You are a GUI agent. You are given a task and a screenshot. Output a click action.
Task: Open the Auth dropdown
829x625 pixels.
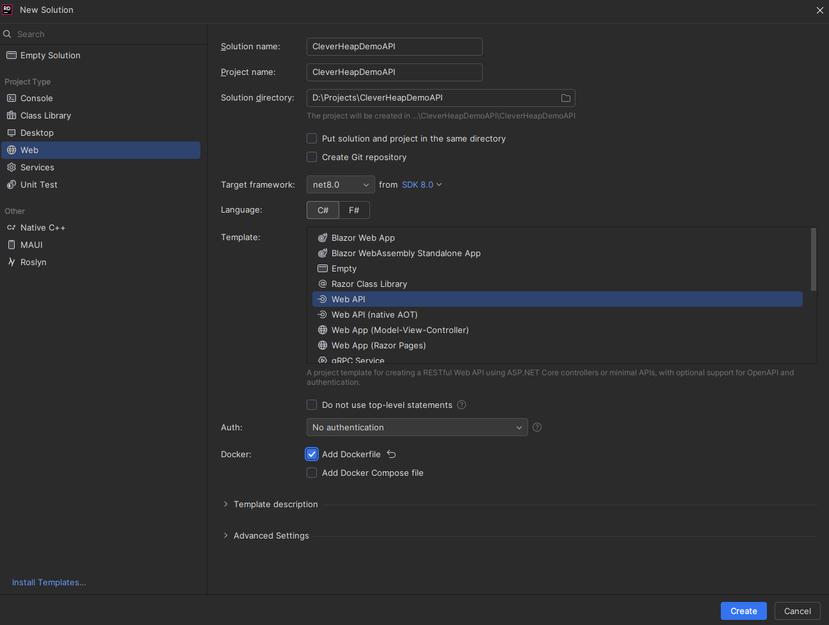coord(416,427)
